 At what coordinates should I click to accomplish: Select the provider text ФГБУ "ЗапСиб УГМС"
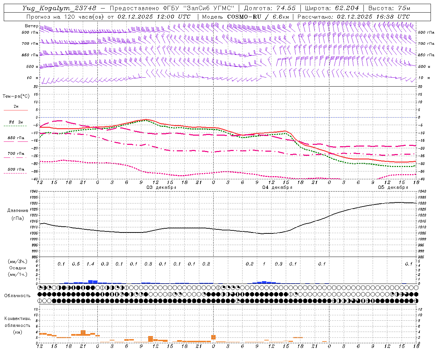point(199,8)
